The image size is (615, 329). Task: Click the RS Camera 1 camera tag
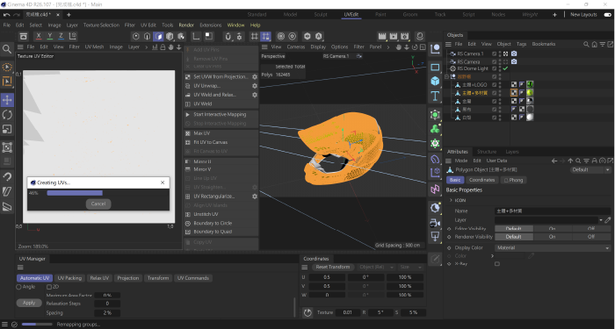(514, 54)
